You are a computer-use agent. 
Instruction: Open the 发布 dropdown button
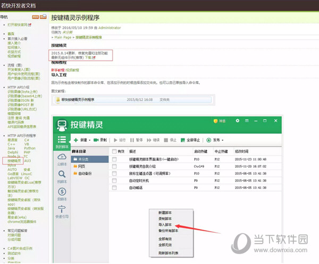point(215,140)
